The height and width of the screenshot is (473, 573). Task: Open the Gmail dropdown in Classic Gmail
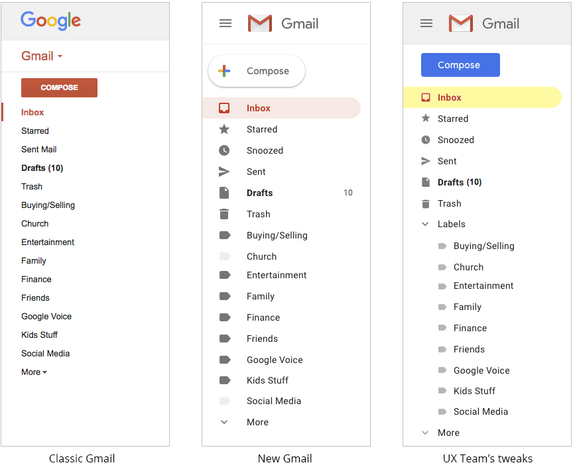[42, 56]
